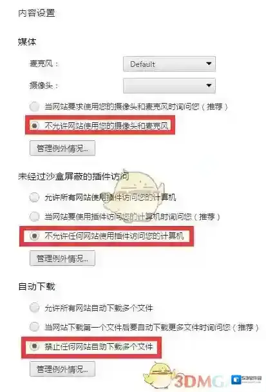The height and width of the screenshot is (392, 266).
Task: Click the camera dropdown arrow
Action: click(209, 85)
